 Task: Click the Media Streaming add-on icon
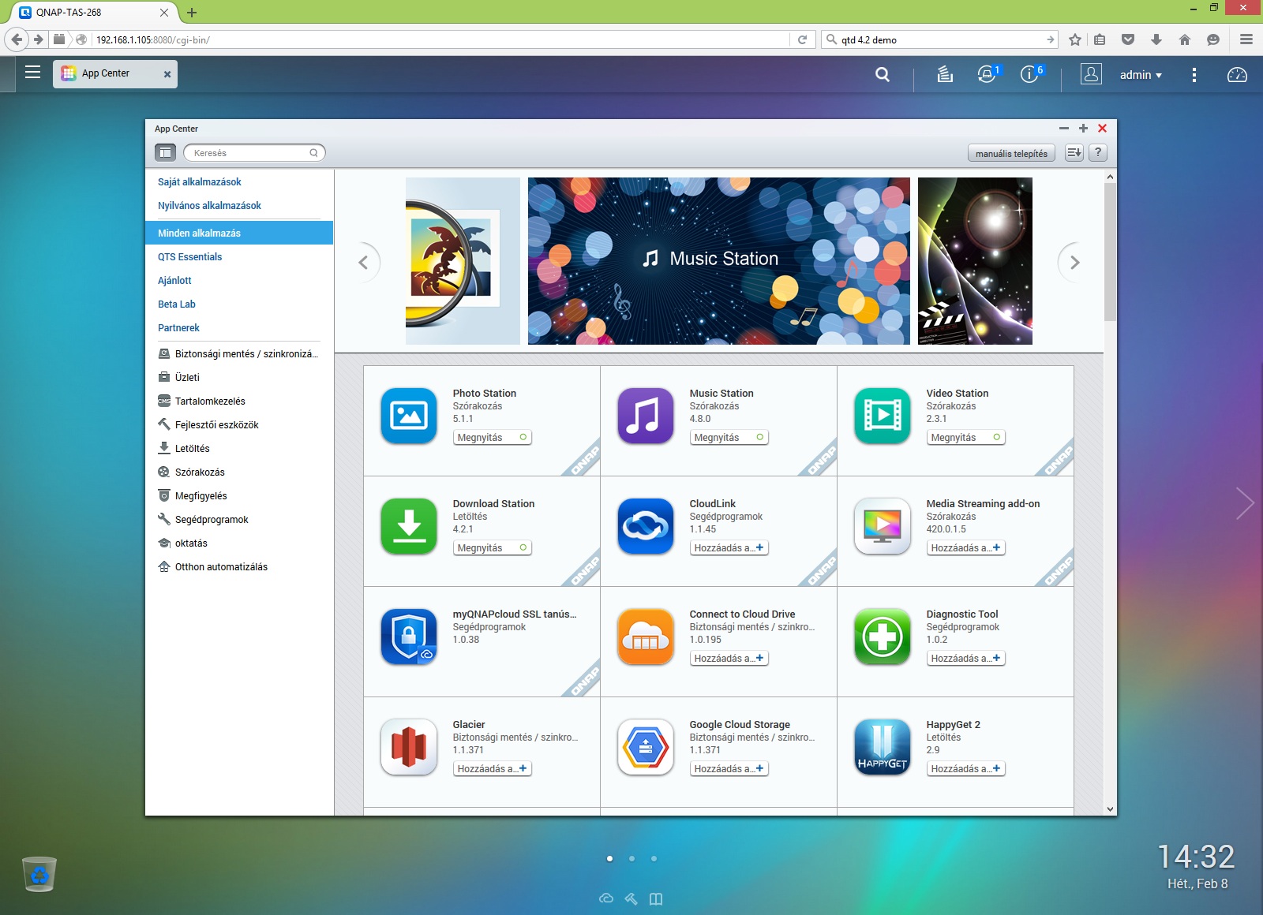(883, 526)
